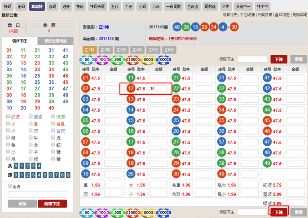The width and height of the screenshot is (308, 218).
Task: Check the 鼠 zodiac checkbox
Action: tap(9, 138)
